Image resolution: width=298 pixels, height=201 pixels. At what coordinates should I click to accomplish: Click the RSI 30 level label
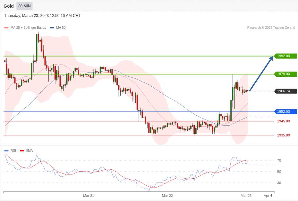click(279, 183)
